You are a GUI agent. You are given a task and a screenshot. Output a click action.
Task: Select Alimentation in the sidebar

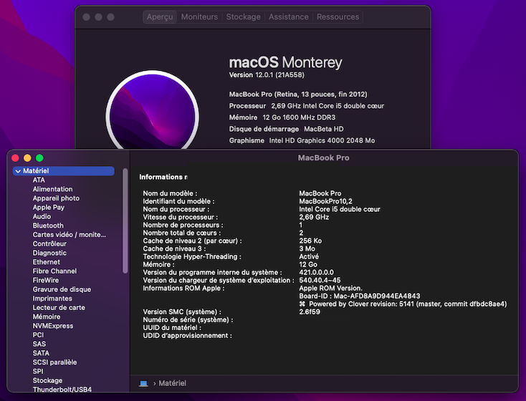(x=52, y=189)
